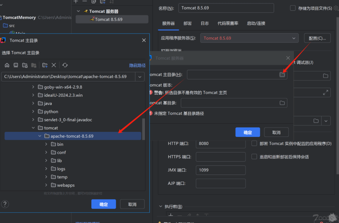Expand the goby-win-x64-2.9.8 folder
339x223 pixels.
33,87
